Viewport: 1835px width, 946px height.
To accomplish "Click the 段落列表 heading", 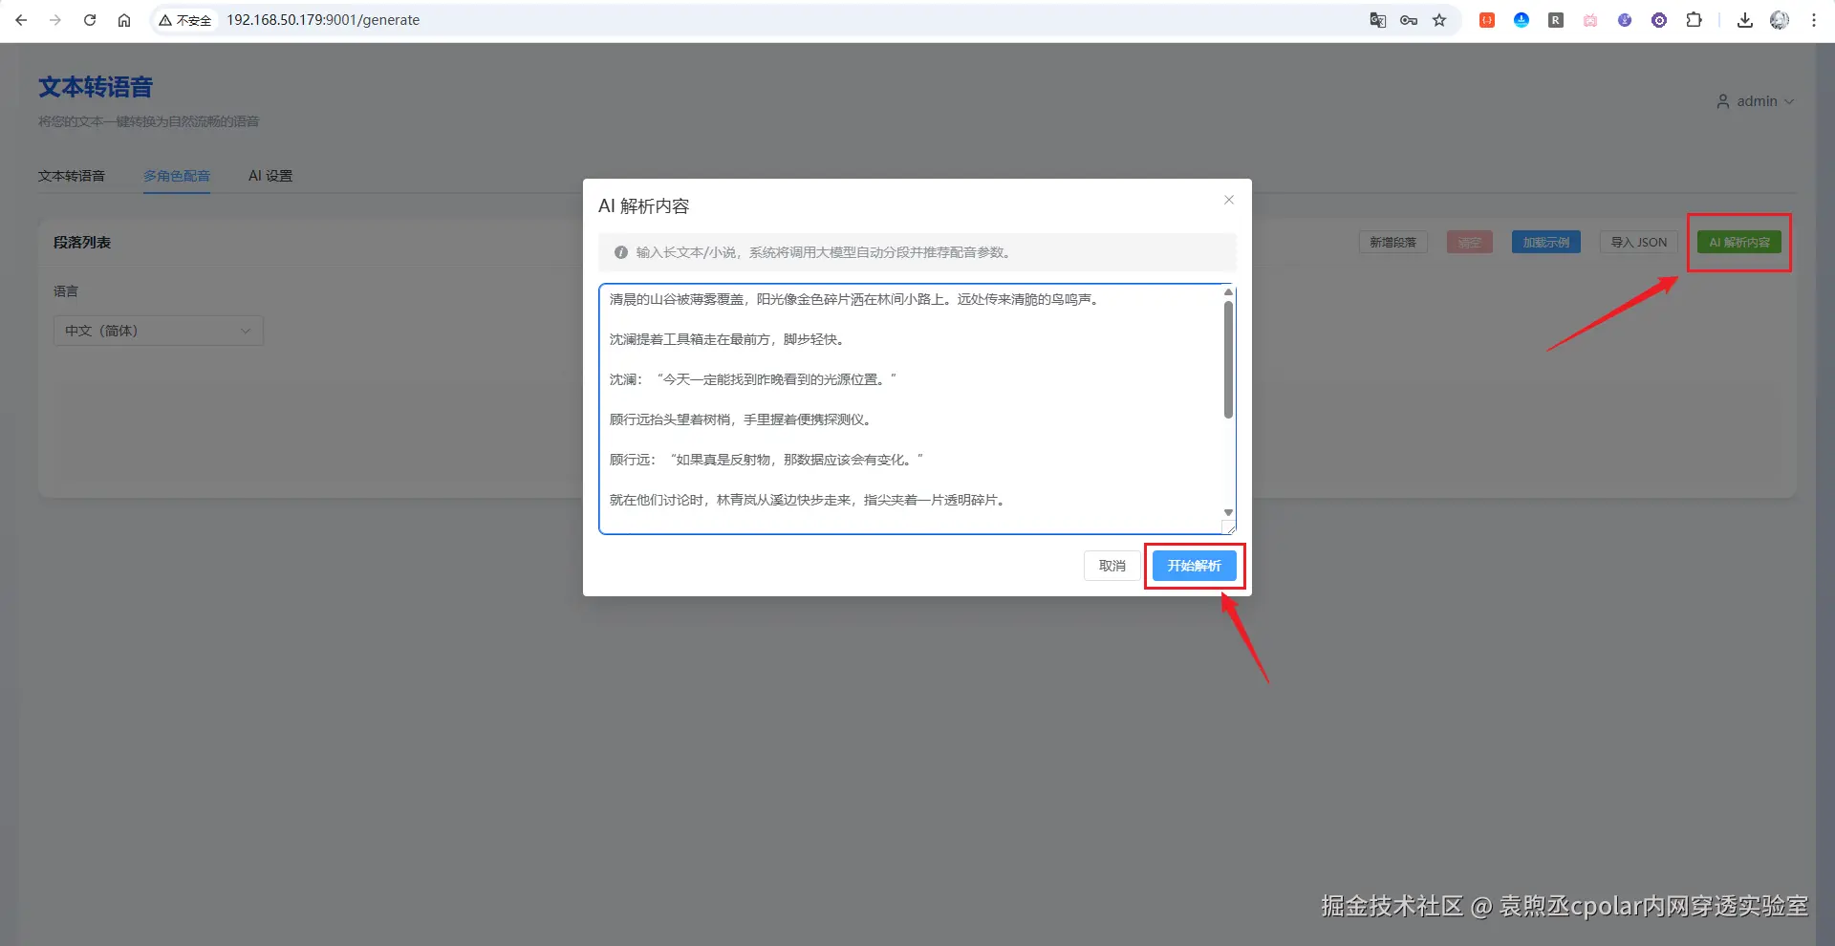I will tap(82, 243).
